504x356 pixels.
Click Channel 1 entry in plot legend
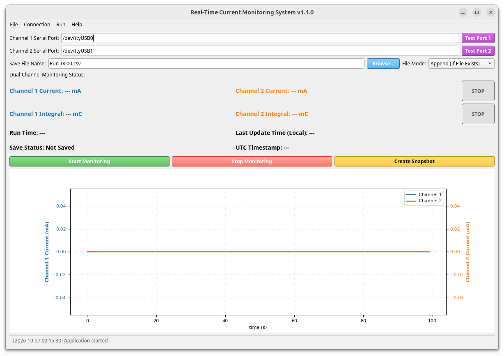[x=424, y=194]
